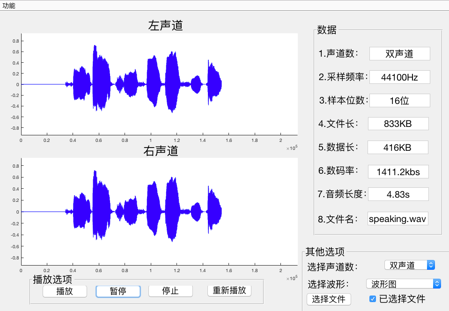Open the 选择波形 waveform type dropdown

[403, 283]
